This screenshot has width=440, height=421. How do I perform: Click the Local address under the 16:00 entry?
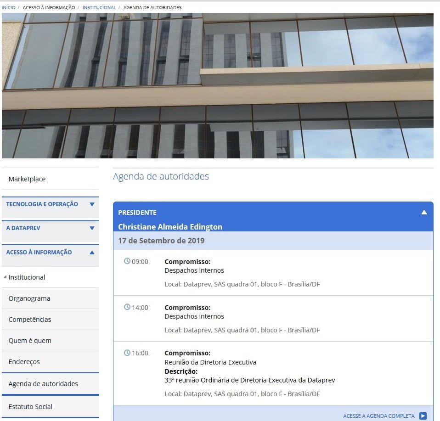[x=242, y=394]
